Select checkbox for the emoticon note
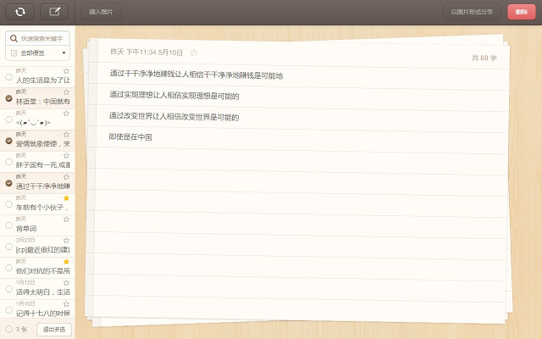The height and width of the screenshot is (339, 542). pyautogui.click(x=9, y=119)
